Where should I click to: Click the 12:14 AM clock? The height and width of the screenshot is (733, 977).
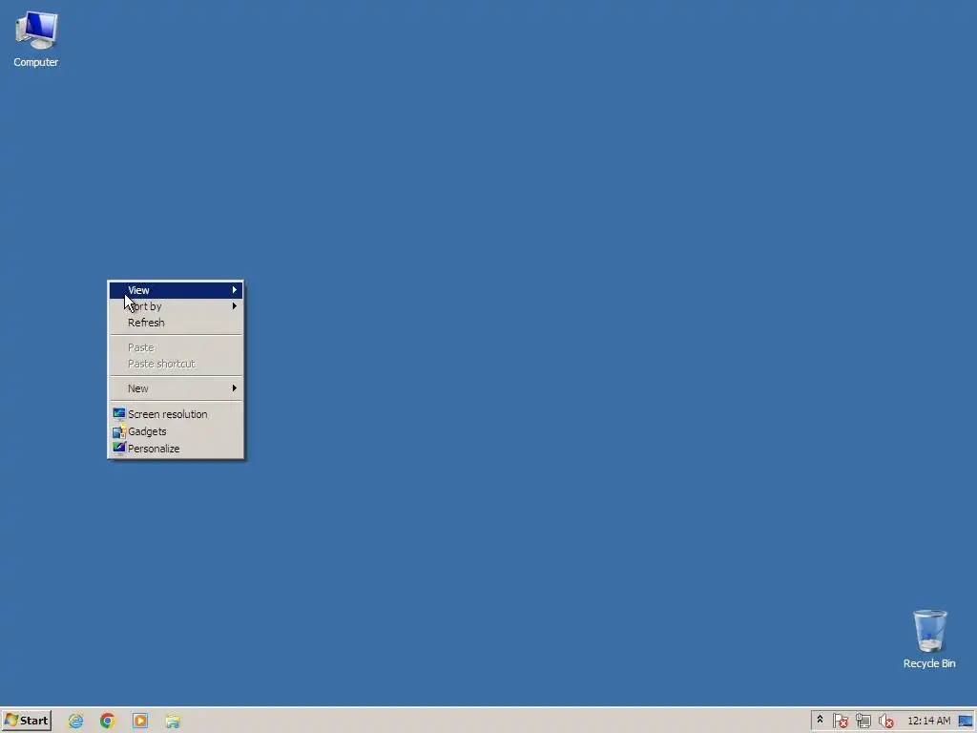929,721
